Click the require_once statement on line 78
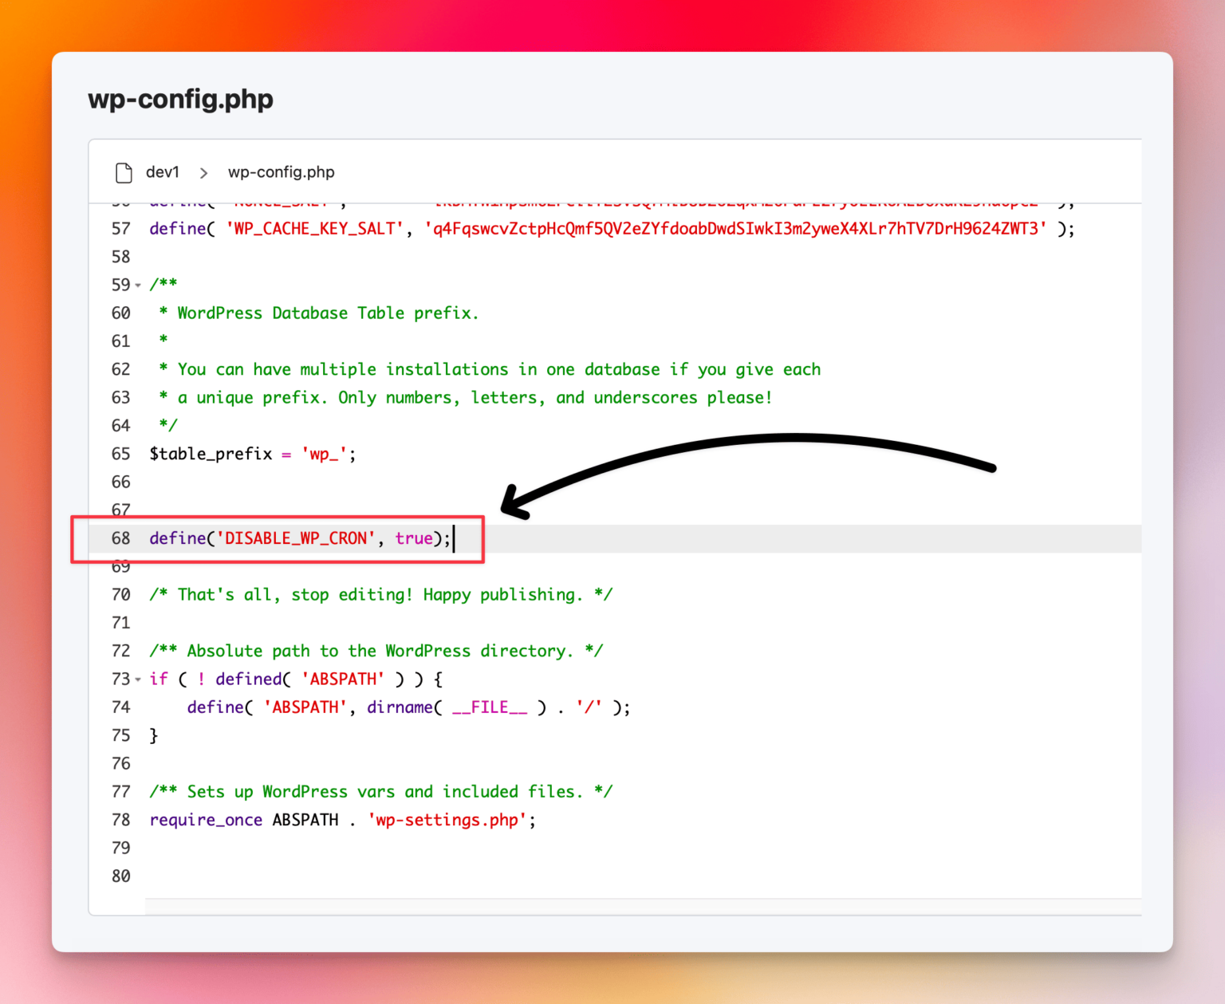The width and height of the screenshot is (1225, 1004). (x=206, y=820)
